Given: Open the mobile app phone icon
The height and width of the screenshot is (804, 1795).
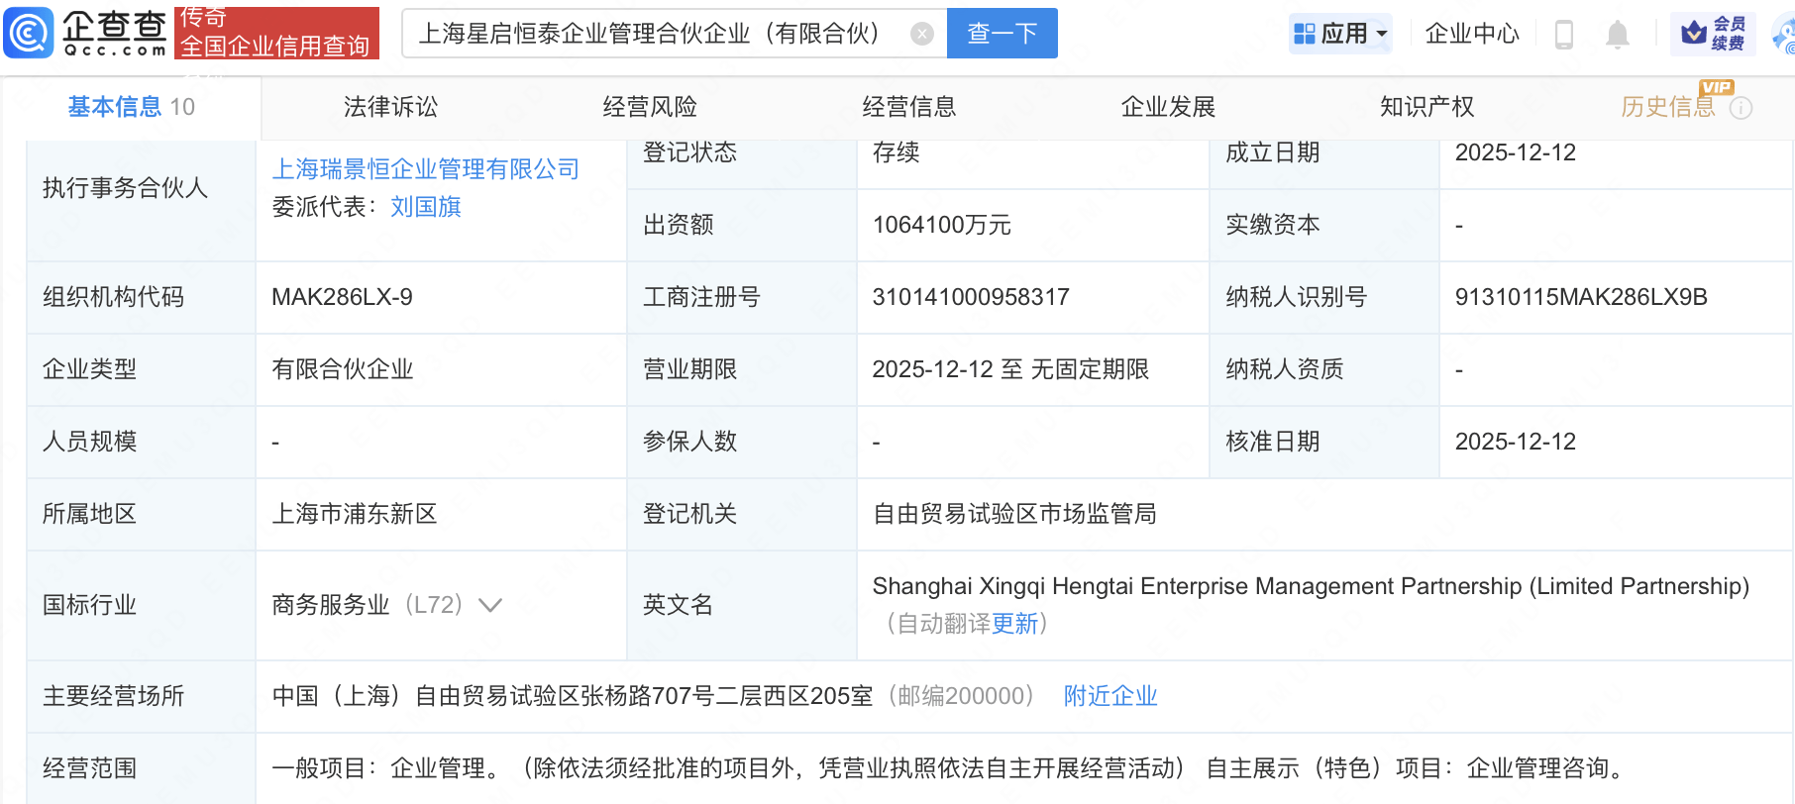Looking at the screenshot, I should coord(1564,35).
